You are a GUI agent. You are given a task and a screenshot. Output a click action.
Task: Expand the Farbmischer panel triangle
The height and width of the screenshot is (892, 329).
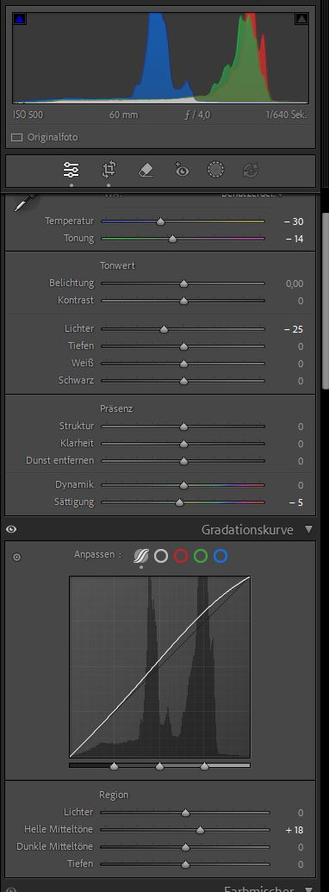point(308,888)
